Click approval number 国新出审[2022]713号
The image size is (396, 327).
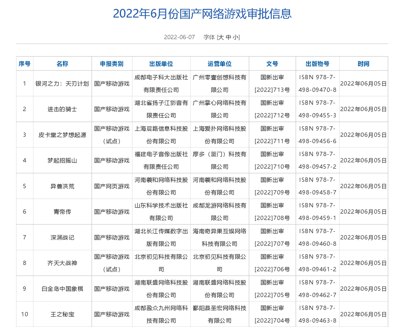coord(272,84)
